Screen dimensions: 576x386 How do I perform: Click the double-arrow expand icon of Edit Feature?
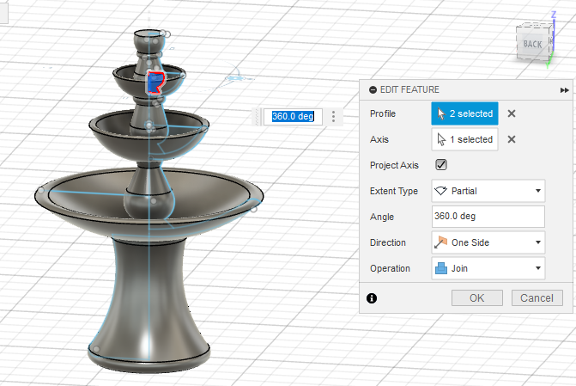pos(564,90)
